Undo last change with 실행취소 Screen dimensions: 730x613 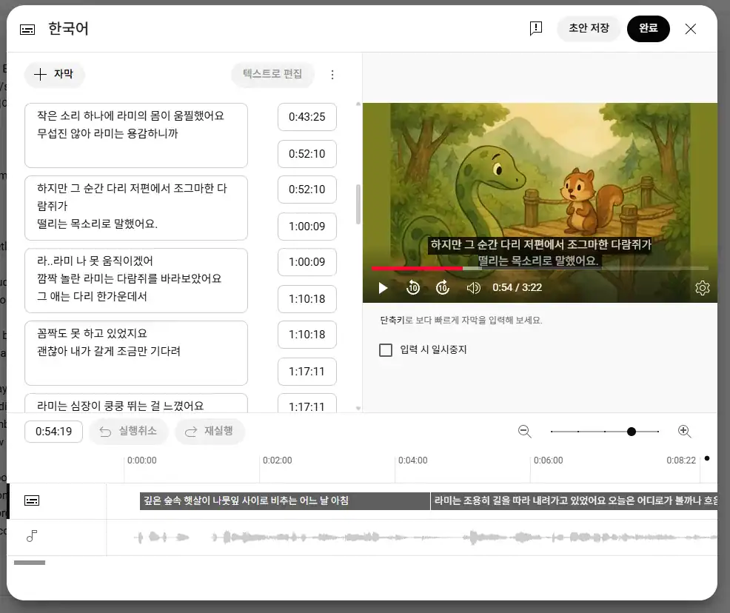tap(128, 431)
